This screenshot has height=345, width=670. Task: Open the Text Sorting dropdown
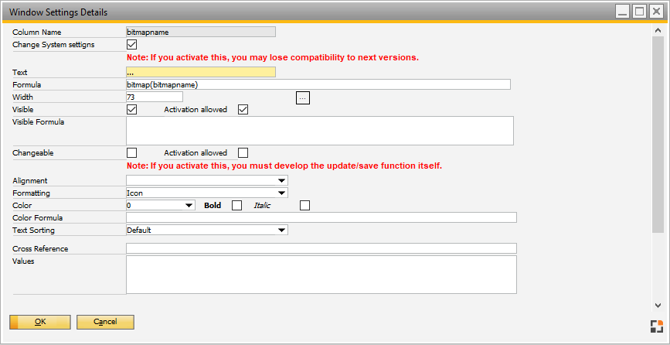[x=281, y=230]
